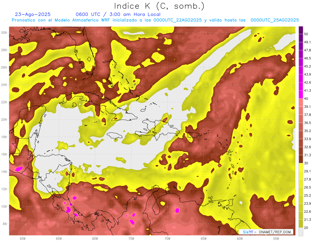The height and width of the screenshot is (242, 313).
Task: Click the legend value 45.2
Action: point(308,66)
